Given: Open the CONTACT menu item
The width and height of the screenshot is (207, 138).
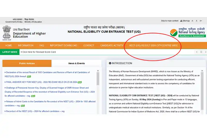Looking at the screenshot, I should click(88, 45).
